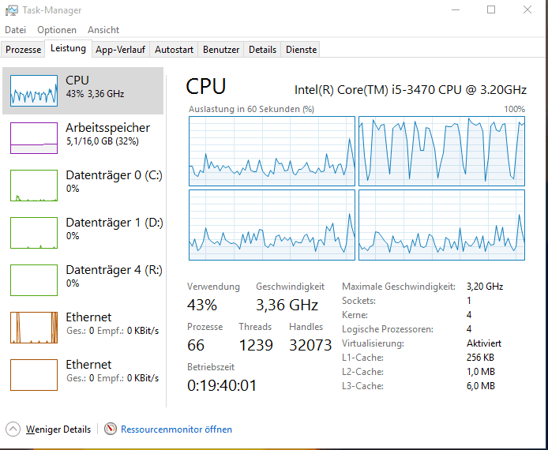The height and width of the screenshot is (450, 548).
Task: Open Datenträger 4 (R:) performance view
Action: pos(114,270)
